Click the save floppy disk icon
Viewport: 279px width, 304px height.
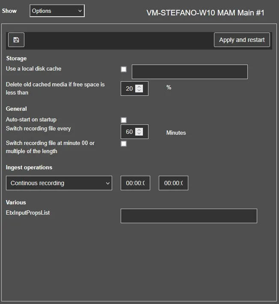point(16,40)
